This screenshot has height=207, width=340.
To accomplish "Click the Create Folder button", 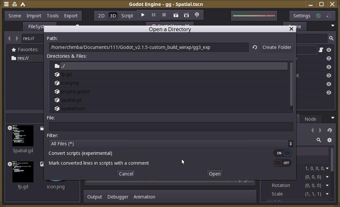I will 277,47.
